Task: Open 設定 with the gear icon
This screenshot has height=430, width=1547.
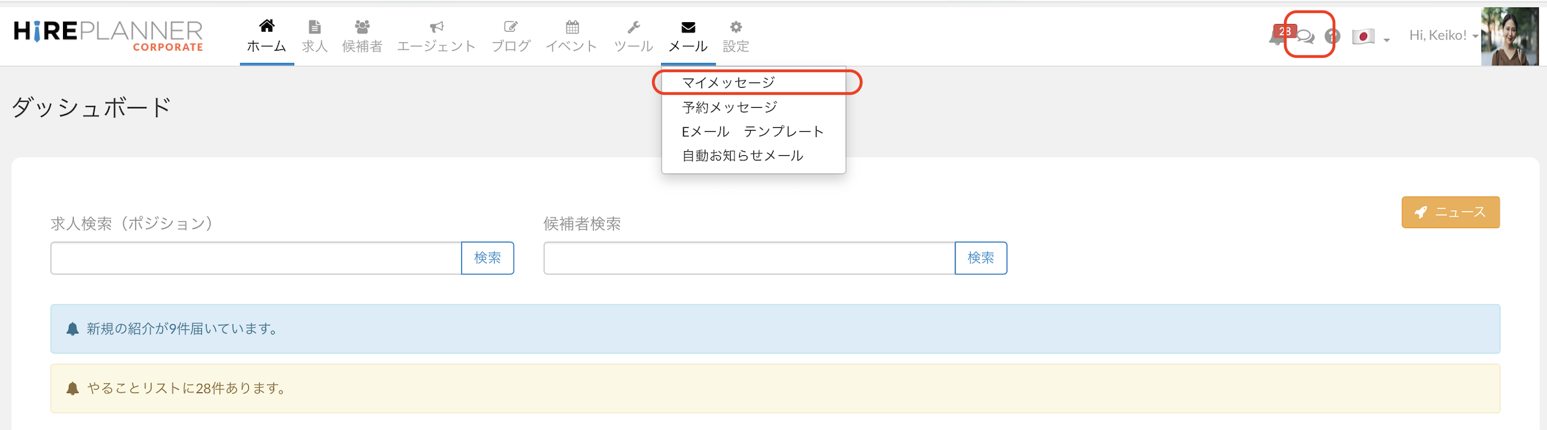Action: [x=735, y=36]
